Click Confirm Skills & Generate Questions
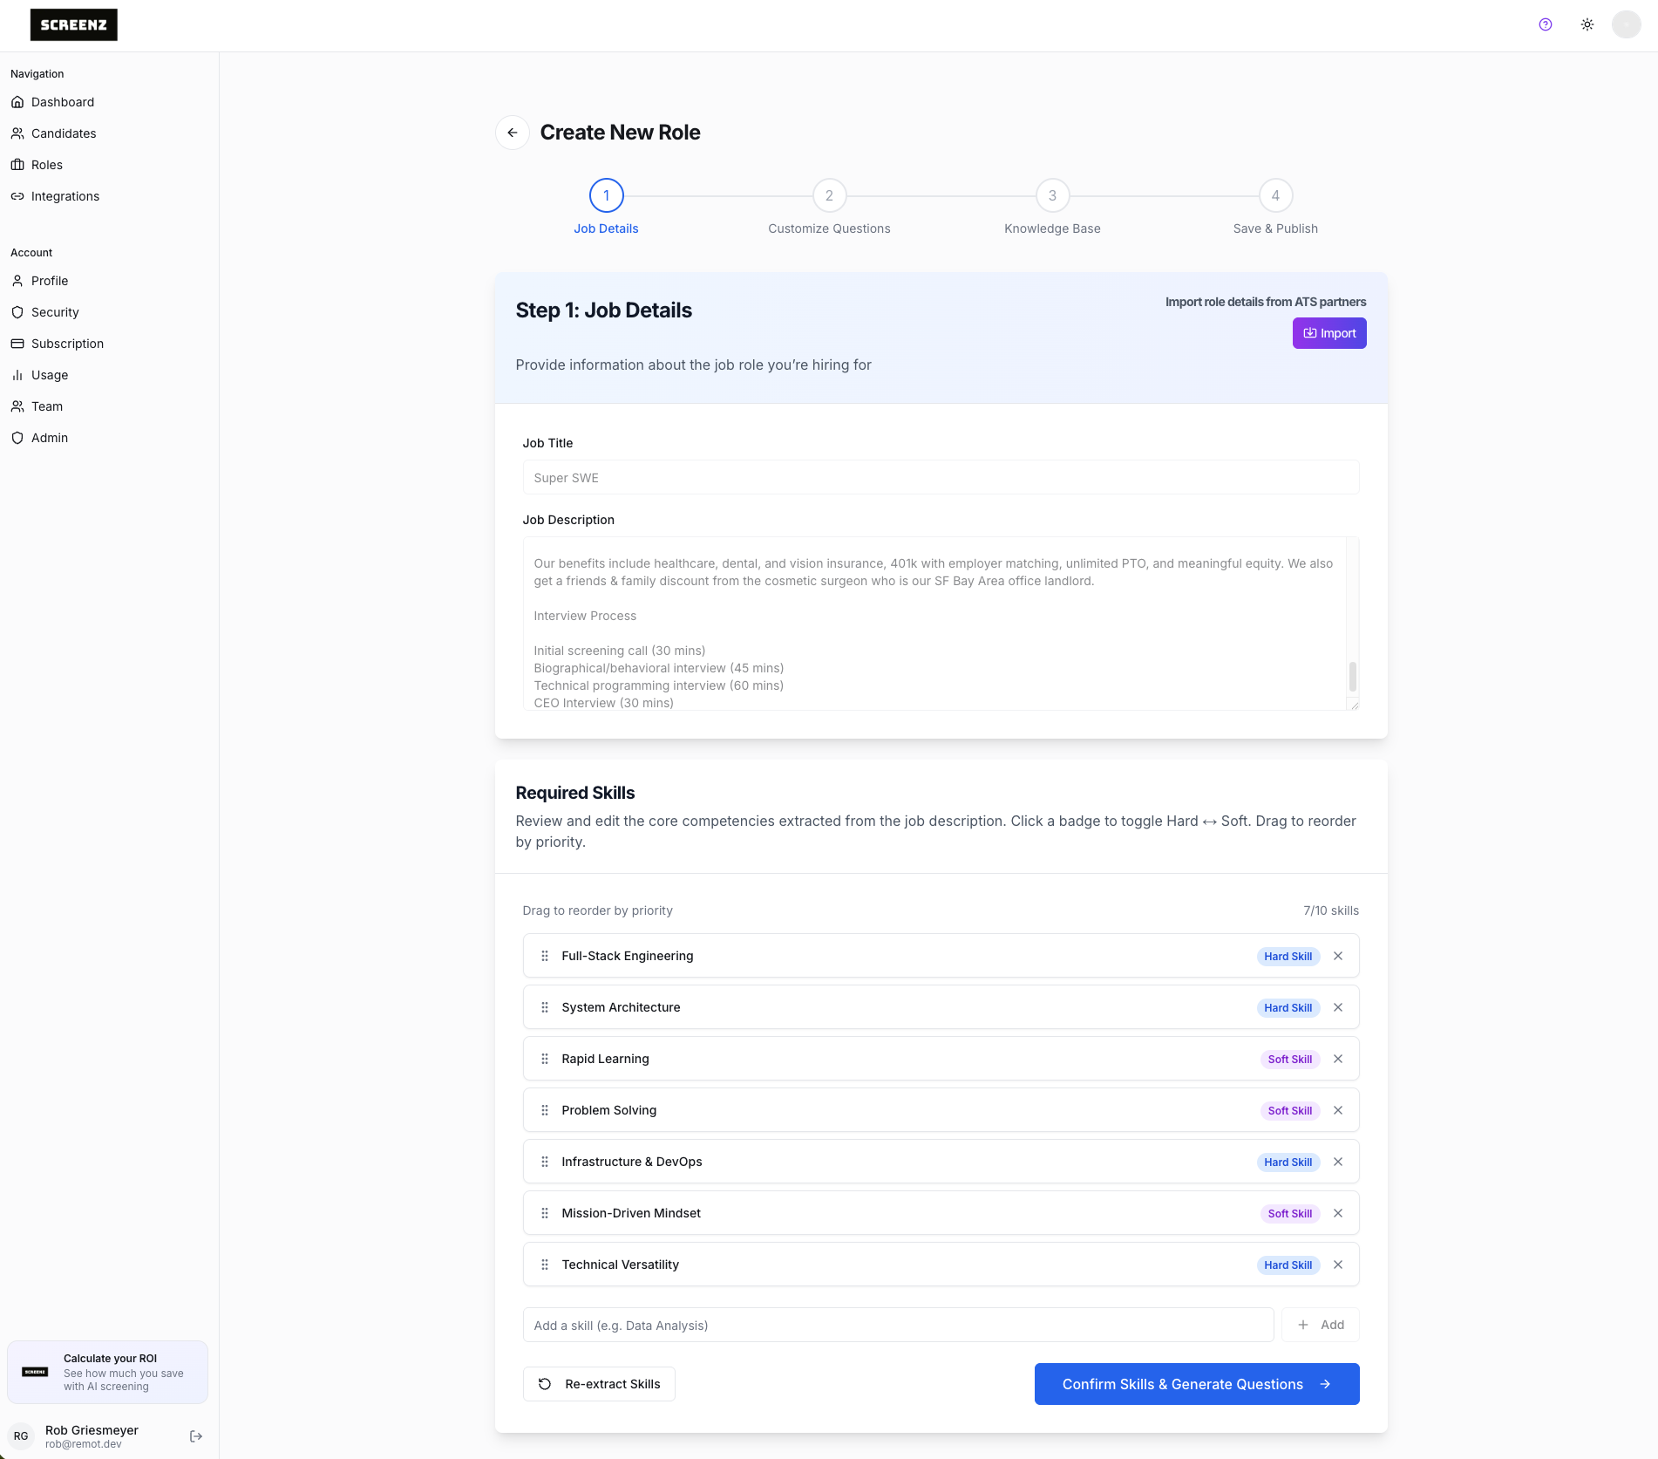Image resolution: width=1658 pixels, height=1459 pixels. (1197, 1384)
